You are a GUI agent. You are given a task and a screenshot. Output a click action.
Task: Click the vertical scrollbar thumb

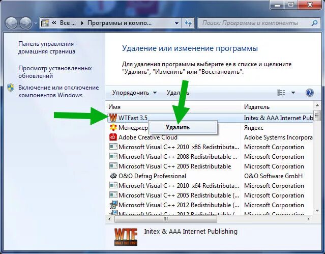coord(317,116)
